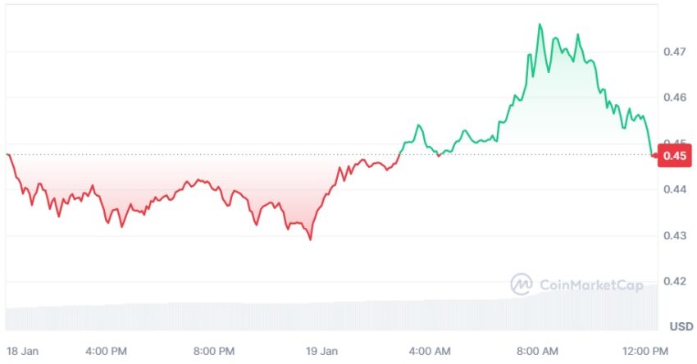Click the CoinMarketCap watermark text
The image size is (697, 364).
[591, 285]
